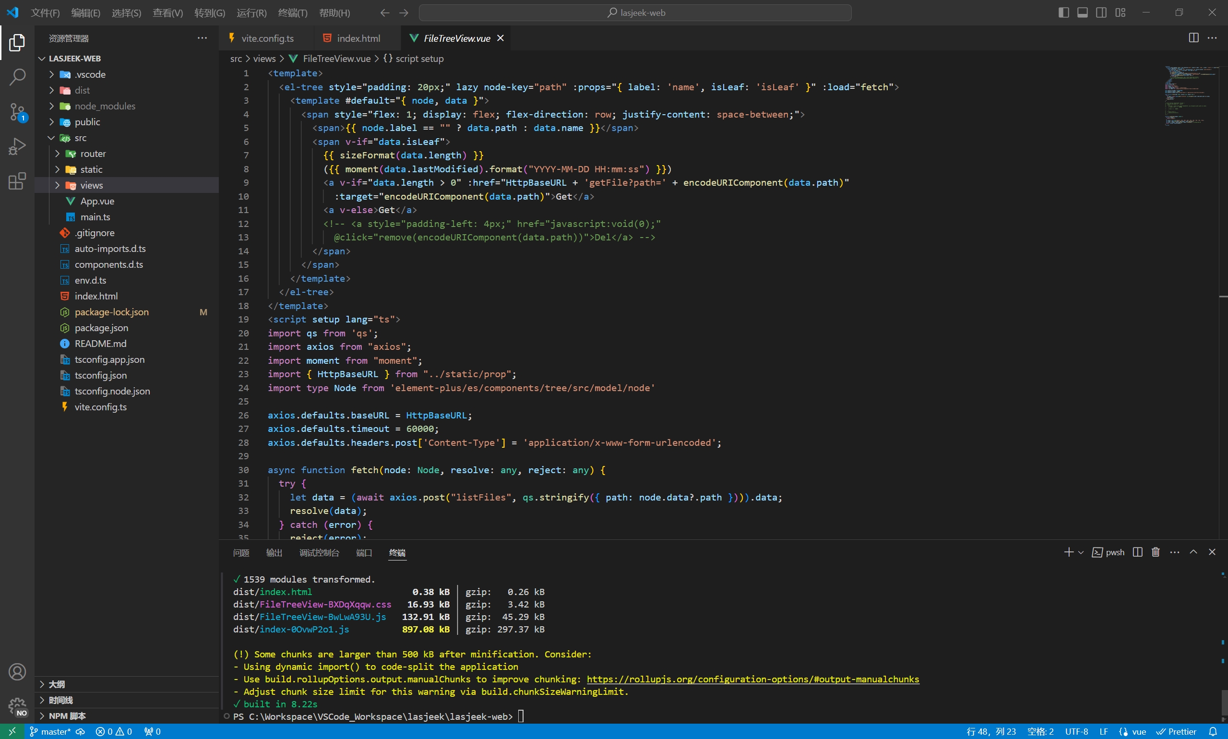Open Run and Debug view
The image size is (1228, 739).
pyautogui.click(x=17, y=146)
